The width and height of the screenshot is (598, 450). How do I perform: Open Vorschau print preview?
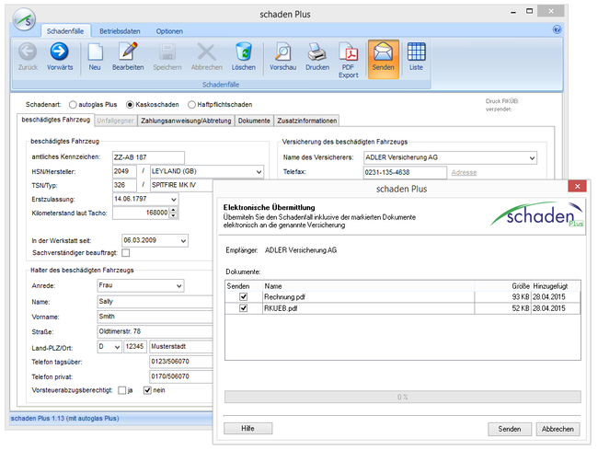pos(282,53)
